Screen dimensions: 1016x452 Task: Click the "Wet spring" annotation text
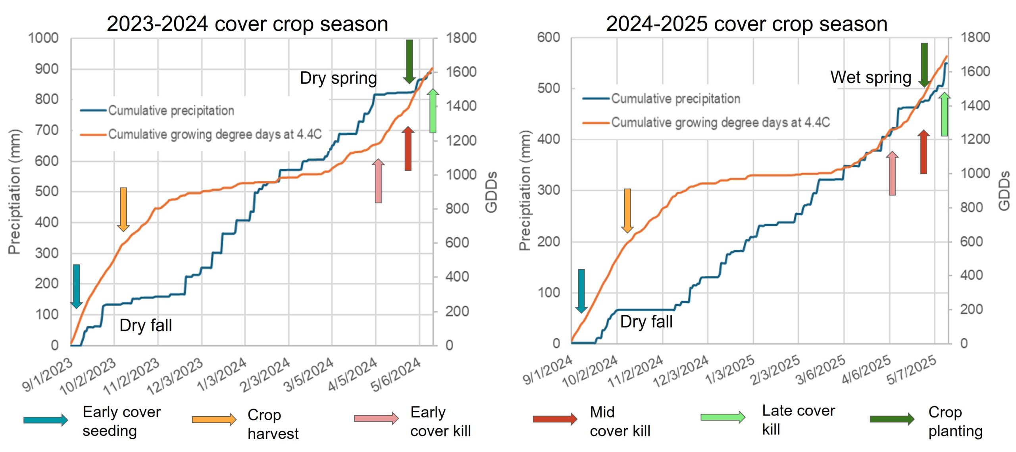pos(871,77)
